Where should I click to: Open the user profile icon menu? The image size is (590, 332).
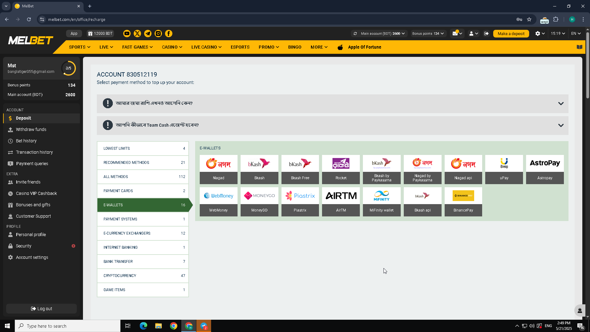coord(473,34)
